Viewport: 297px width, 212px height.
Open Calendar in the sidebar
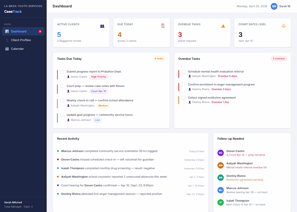(x=23, y=49)
